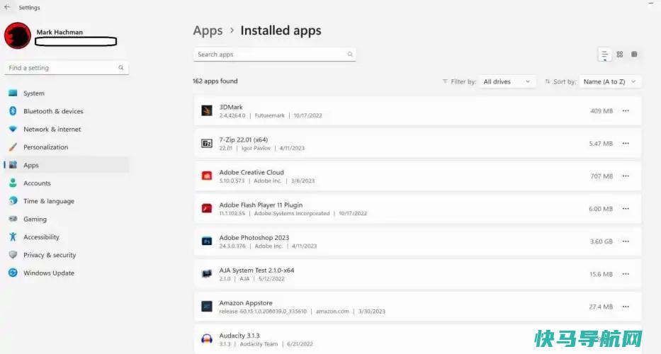Open the Sort by Name dropdown
The width and height of the screenshot is (661, 354).
pyautogui.click(x=610, y=81)
